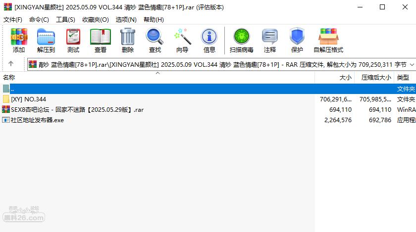Select the 社区地址发布器.exe file row
This screenshot has height=232, width=416.
click(208, 120)
